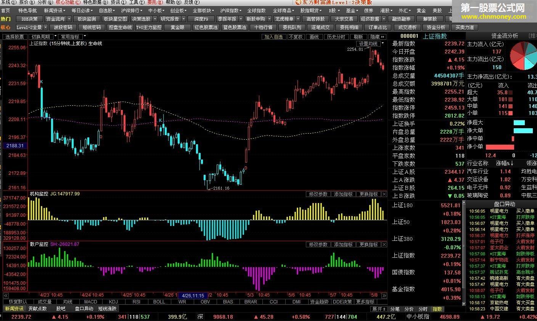Click the 波段密码 button
The width and height of the screenshot is (537, 321).
coord(63,27)
